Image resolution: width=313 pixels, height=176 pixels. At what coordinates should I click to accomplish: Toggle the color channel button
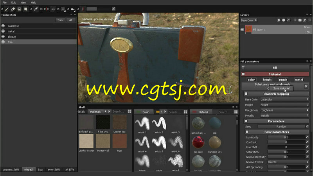[x=251, y=80]
